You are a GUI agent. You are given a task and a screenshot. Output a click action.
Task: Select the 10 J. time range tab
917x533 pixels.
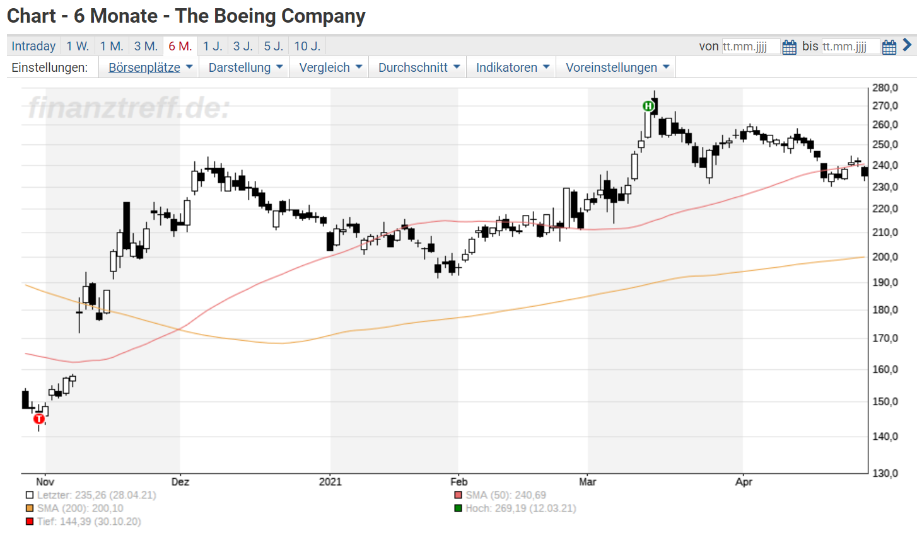click(x=307, y=46)
